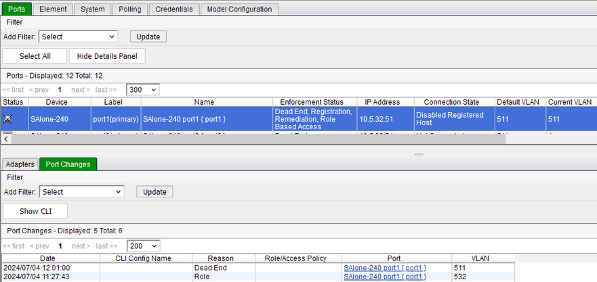Open the 300 rows-per-page dropdown

tap(143, 90)
